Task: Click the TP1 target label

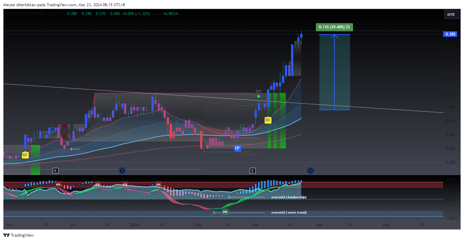Action: pos(258,92)
